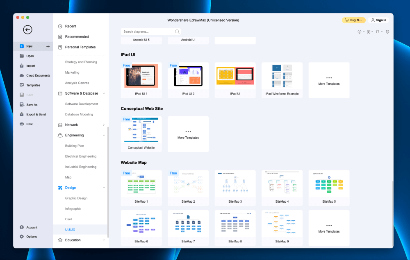Click the Personal Templates icon
The image size is (410, 260).
click(x=60, y=47)
